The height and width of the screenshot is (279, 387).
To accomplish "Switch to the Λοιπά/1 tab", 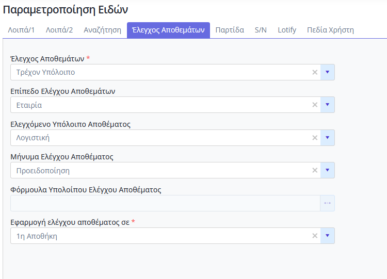I will (21, 30).
